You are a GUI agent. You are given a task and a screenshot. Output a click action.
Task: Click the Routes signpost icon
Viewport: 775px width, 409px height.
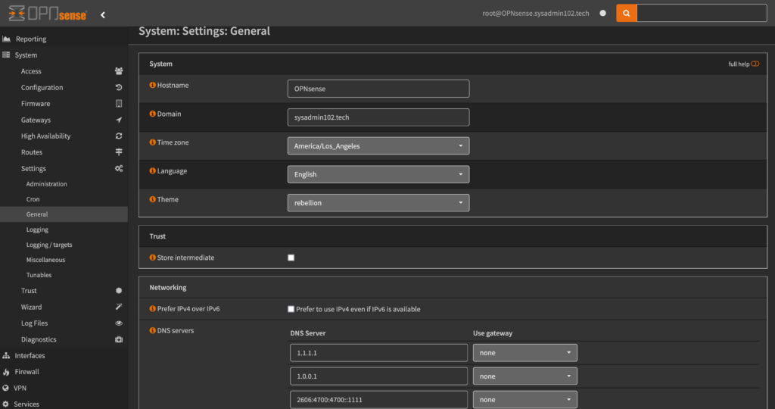119,152
